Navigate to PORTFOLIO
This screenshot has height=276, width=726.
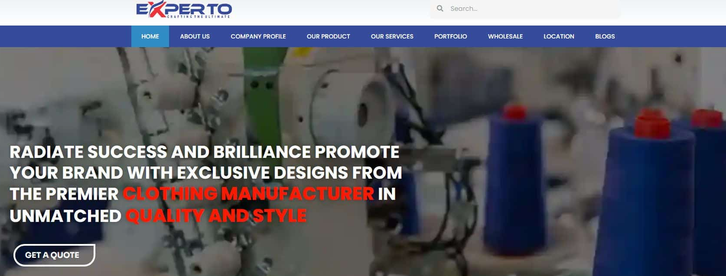[x=451, y=36]
